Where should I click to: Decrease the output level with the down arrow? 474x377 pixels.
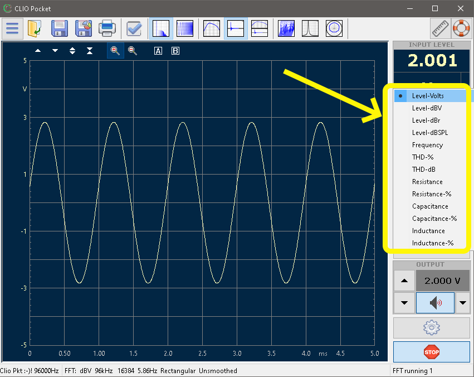point(404,303)
